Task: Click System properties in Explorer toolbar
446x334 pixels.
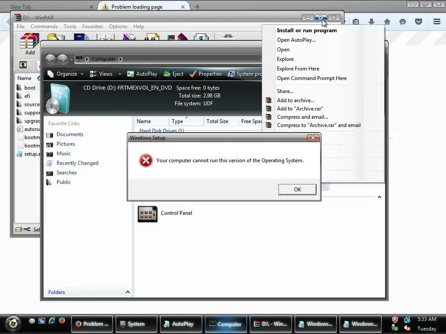Action: tap(245, 74)
